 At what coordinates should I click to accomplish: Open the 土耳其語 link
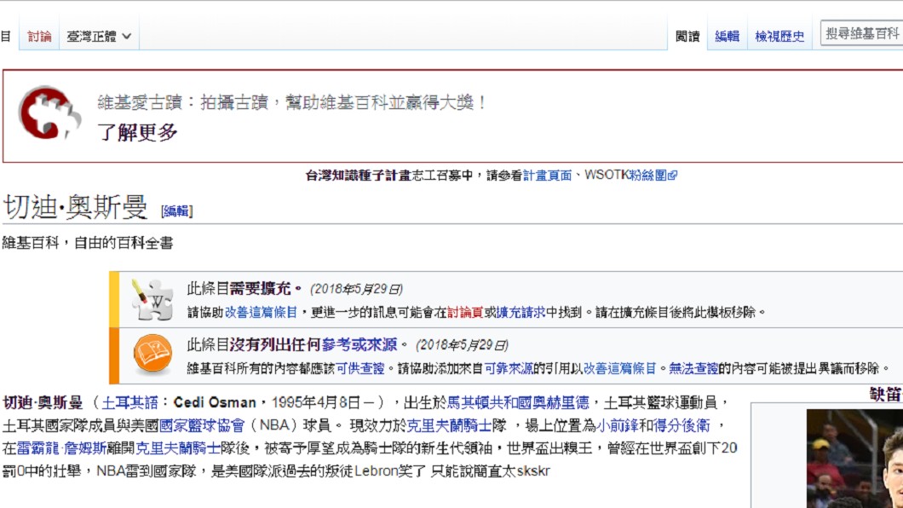(x=130, y=402)
